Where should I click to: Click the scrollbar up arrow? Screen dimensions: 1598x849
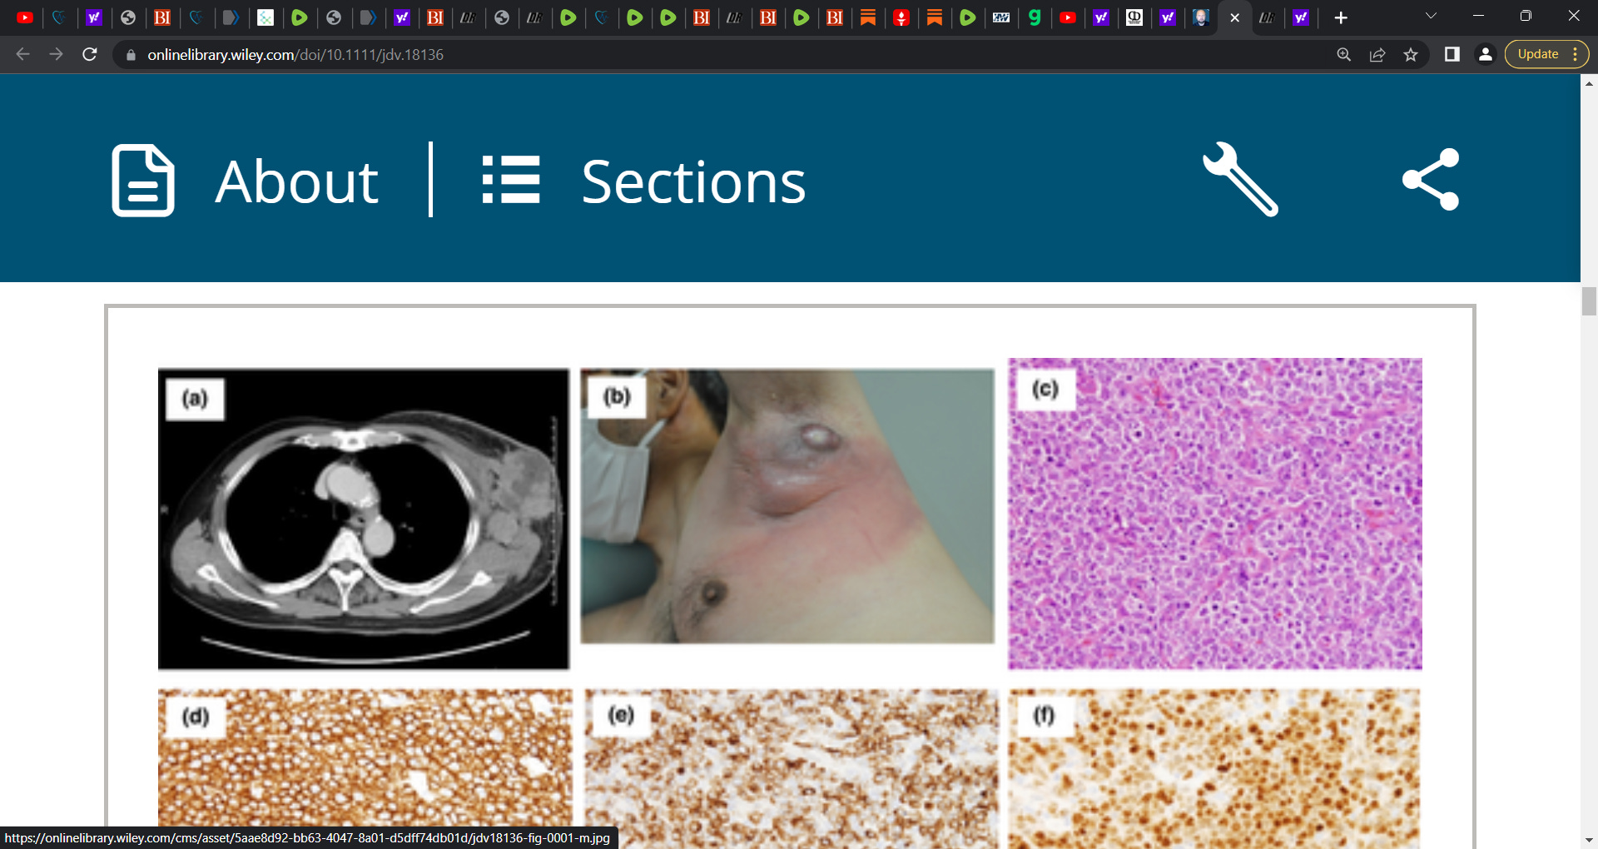pyautogui.click(x=1589, y=82)
